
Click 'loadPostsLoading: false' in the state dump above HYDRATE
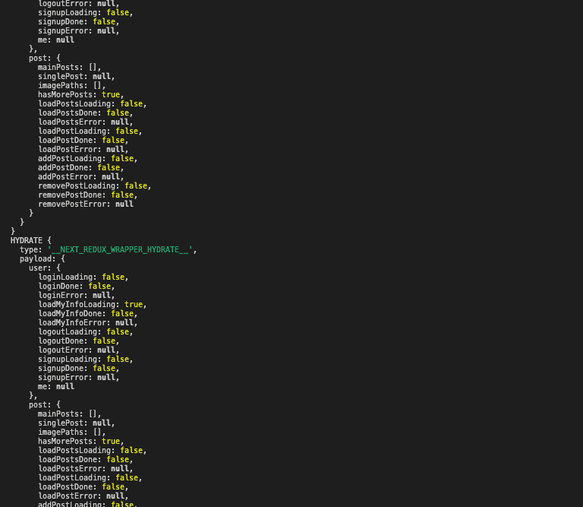point(92,104)
